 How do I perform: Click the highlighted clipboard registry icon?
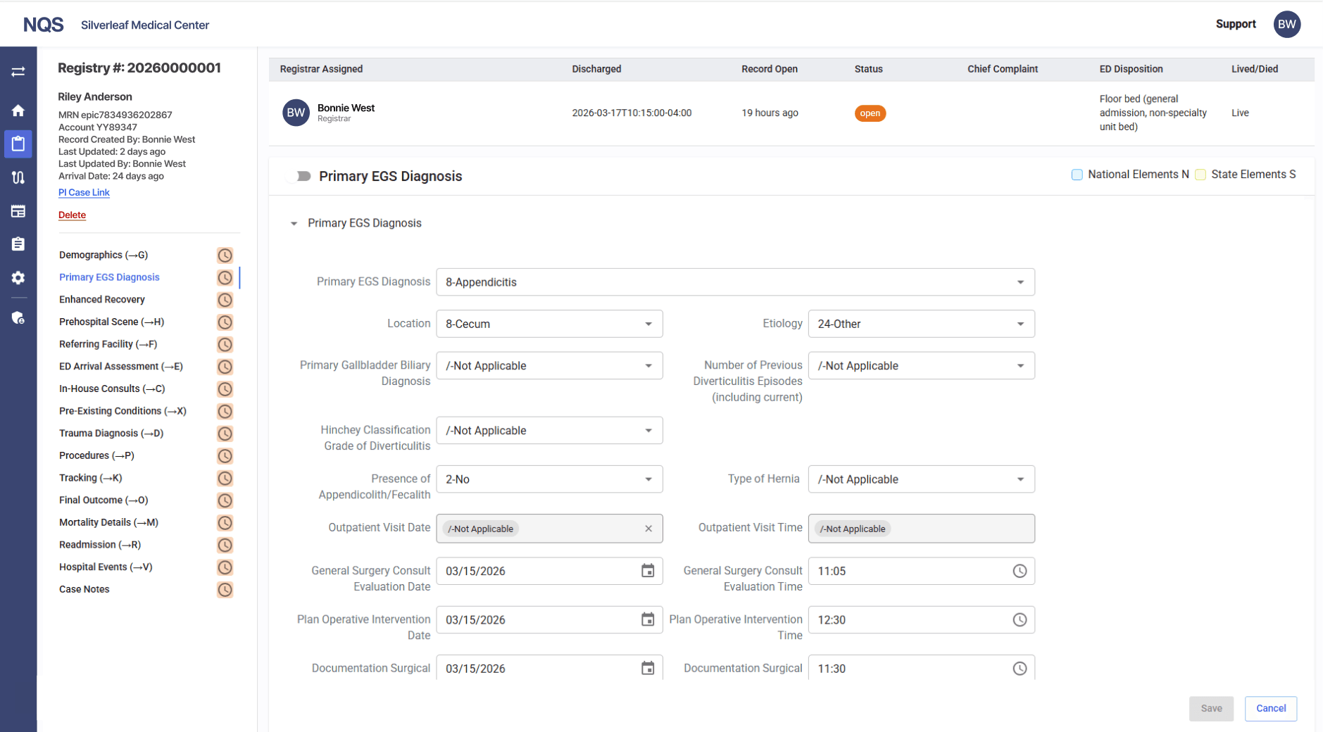point(18,144)
